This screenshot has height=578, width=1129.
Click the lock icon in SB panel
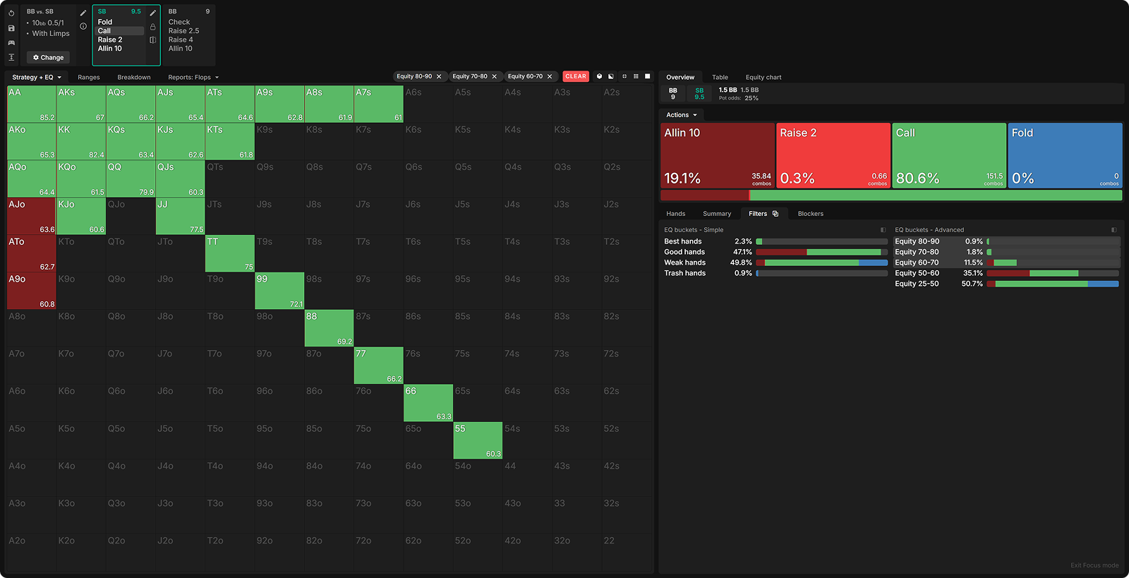pyautogui.click(x=153, y=27)
